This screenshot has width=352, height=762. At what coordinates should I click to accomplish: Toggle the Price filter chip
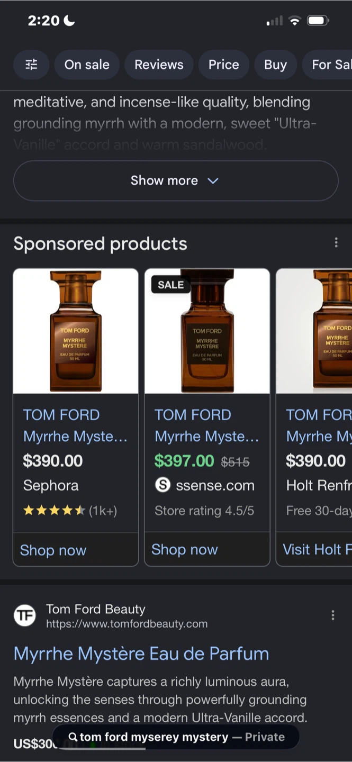[x=223, y=65]
